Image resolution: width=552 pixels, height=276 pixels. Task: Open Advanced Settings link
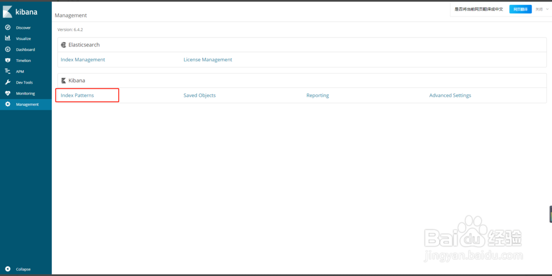coord(450,95)
